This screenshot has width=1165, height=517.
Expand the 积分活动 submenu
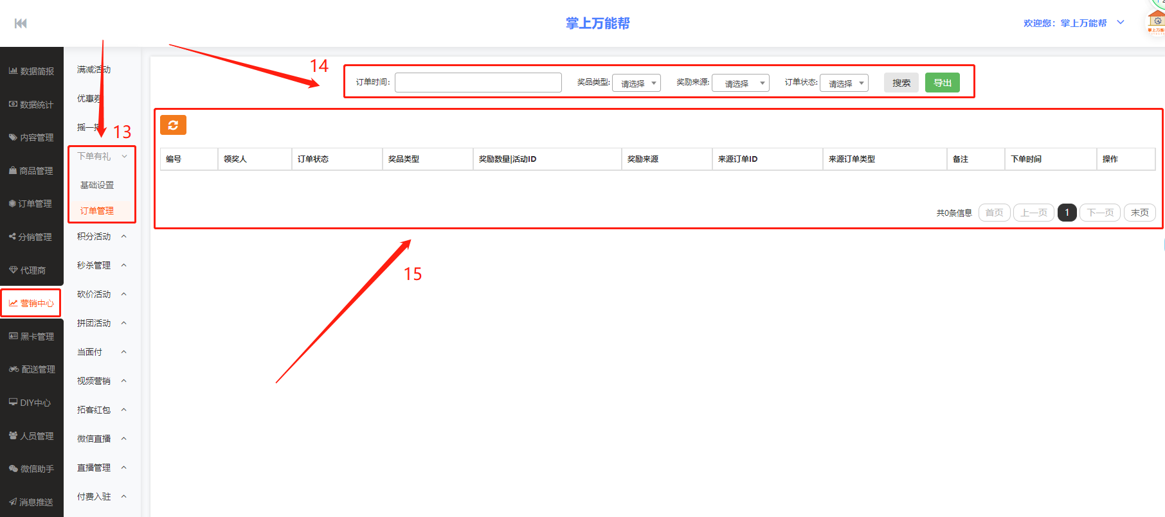coord(102,236)
